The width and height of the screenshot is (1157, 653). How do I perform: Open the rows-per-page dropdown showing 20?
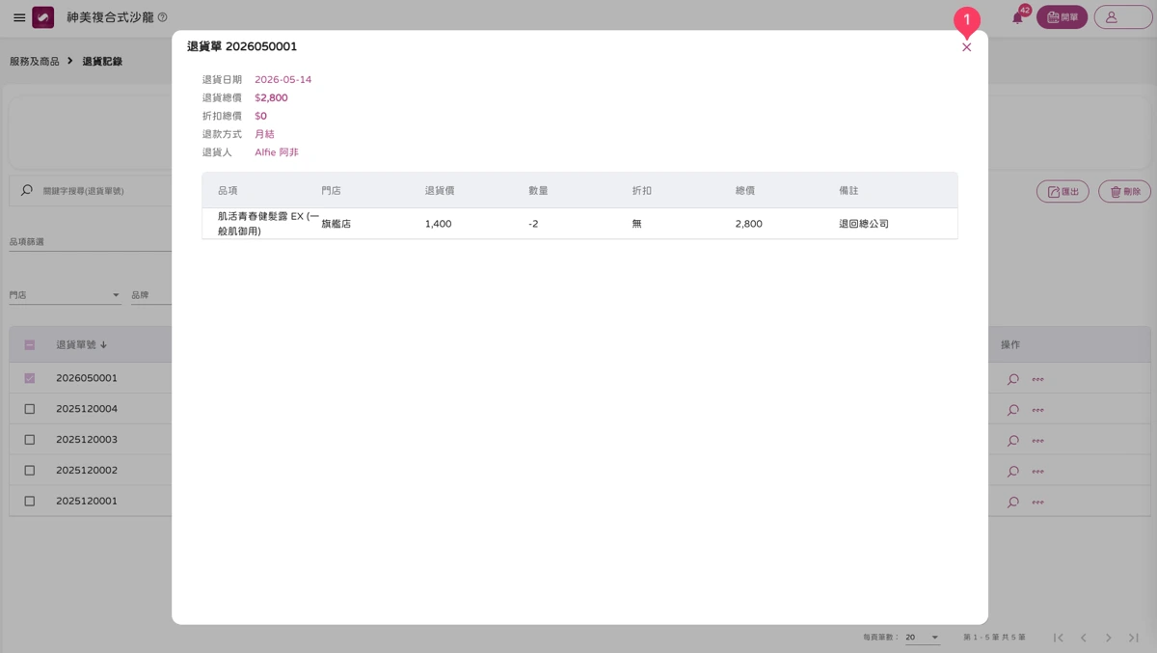pyautogui.click(x=922, y=638)
